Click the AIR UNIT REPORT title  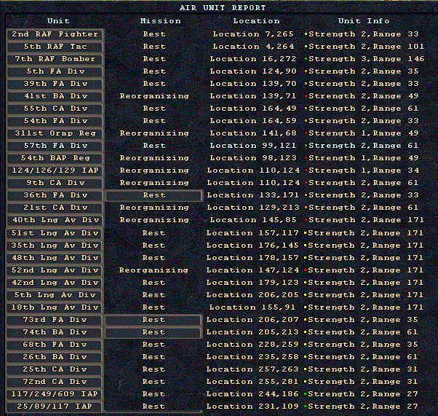(x=223, y=8)
